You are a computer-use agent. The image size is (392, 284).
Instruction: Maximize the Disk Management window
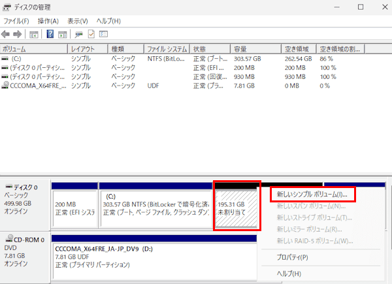click(361, 7)
